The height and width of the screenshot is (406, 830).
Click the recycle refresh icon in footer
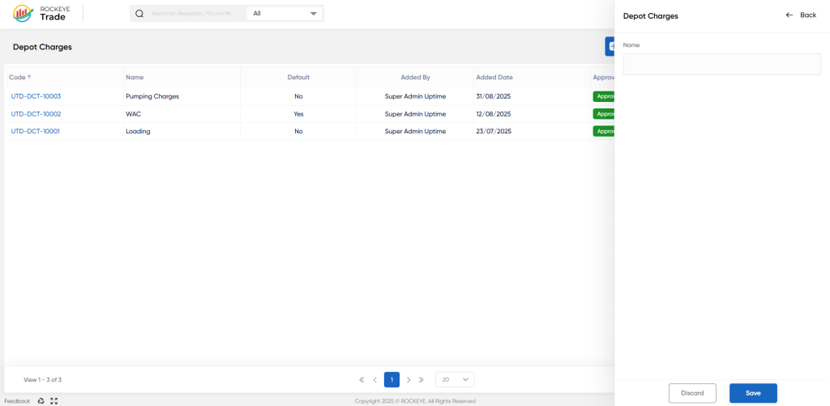(x=41, y=401)
